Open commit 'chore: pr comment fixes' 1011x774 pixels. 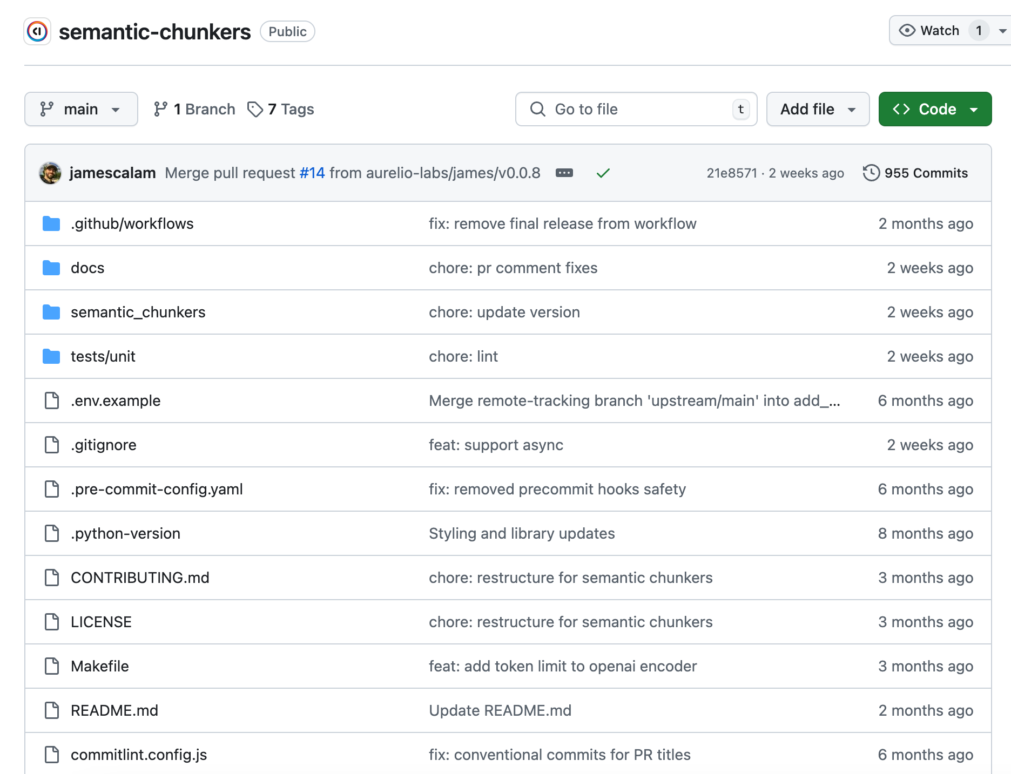(513, 268)
